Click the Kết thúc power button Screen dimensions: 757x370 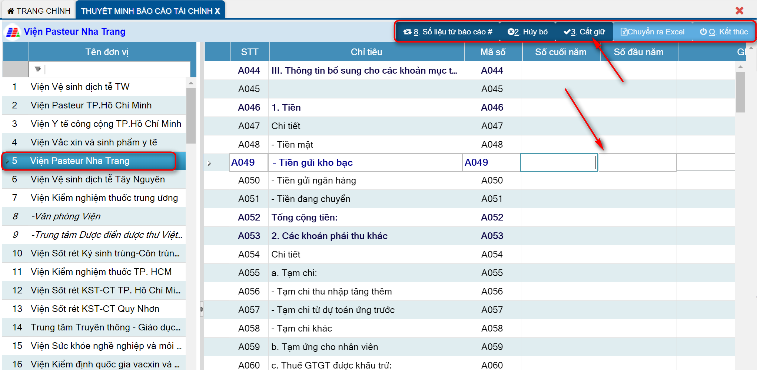[724, 32]
